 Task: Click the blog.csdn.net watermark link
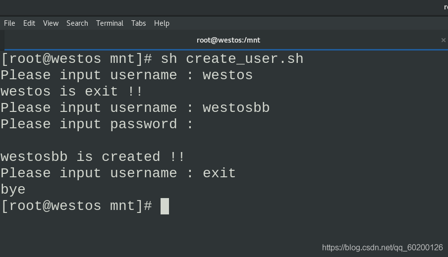[382, 247]
